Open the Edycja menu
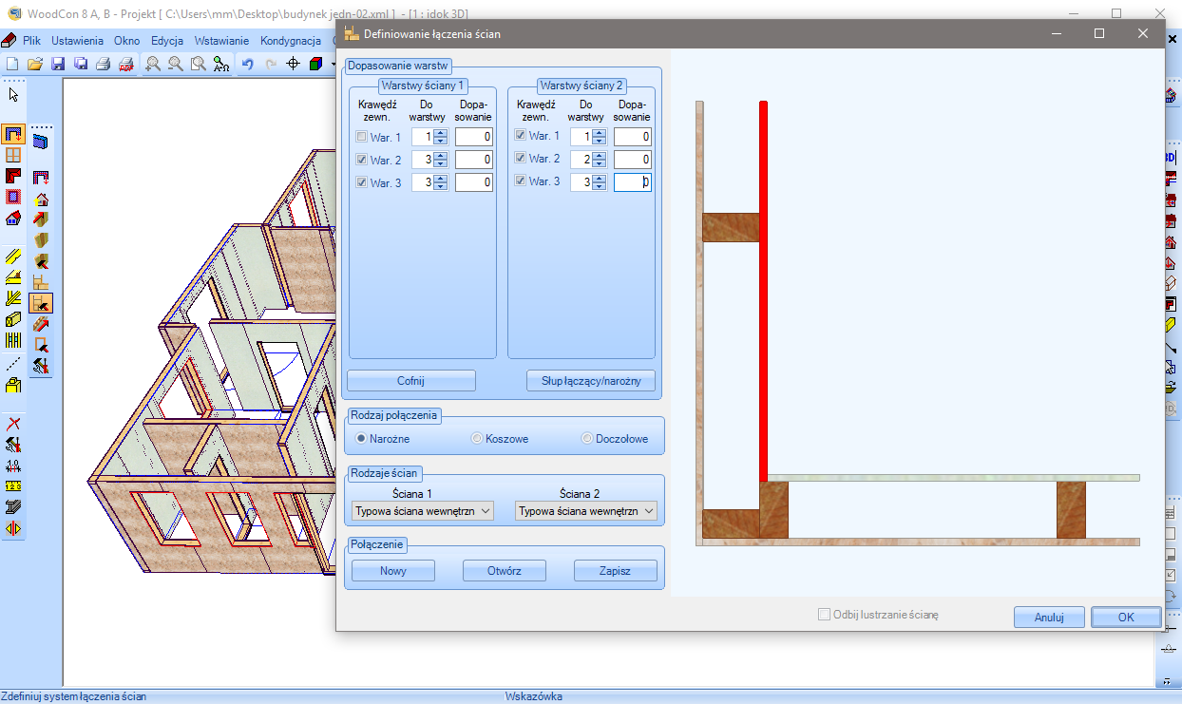Image resolution: width=1182 pixels, height=704 pixels. pyautogui.click(x=167, y=41)
